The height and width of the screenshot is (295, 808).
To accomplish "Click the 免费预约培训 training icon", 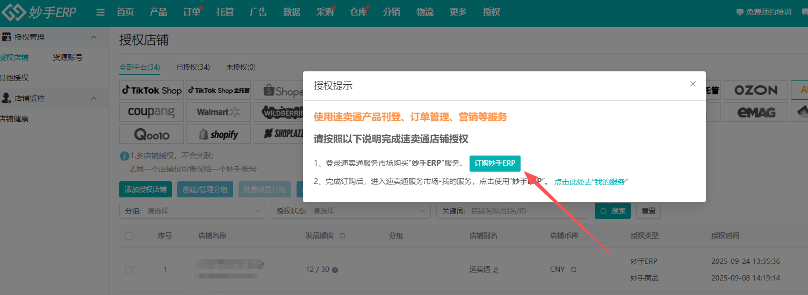I will coord(740,12).
